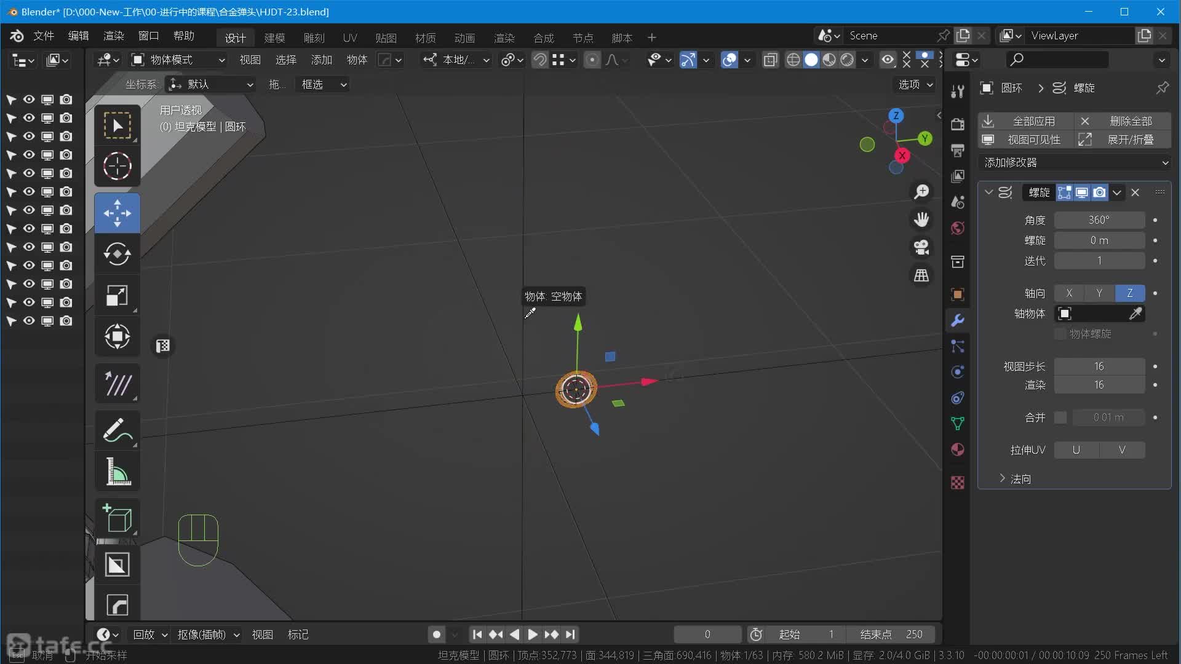Set screw axis to X
This screenshot has height=664, width=1181.
coord(1069,293)
